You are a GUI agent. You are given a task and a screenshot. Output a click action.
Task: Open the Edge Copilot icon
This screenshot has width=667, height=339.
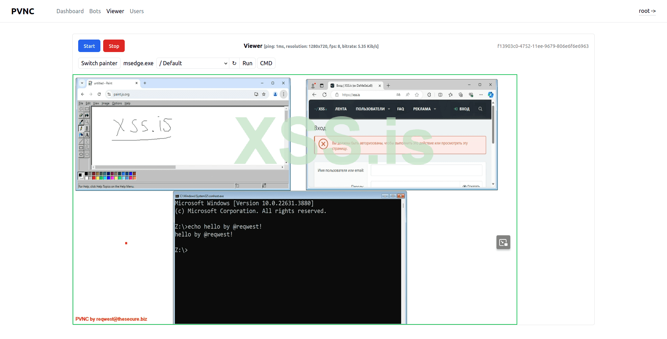click(491, 95)
